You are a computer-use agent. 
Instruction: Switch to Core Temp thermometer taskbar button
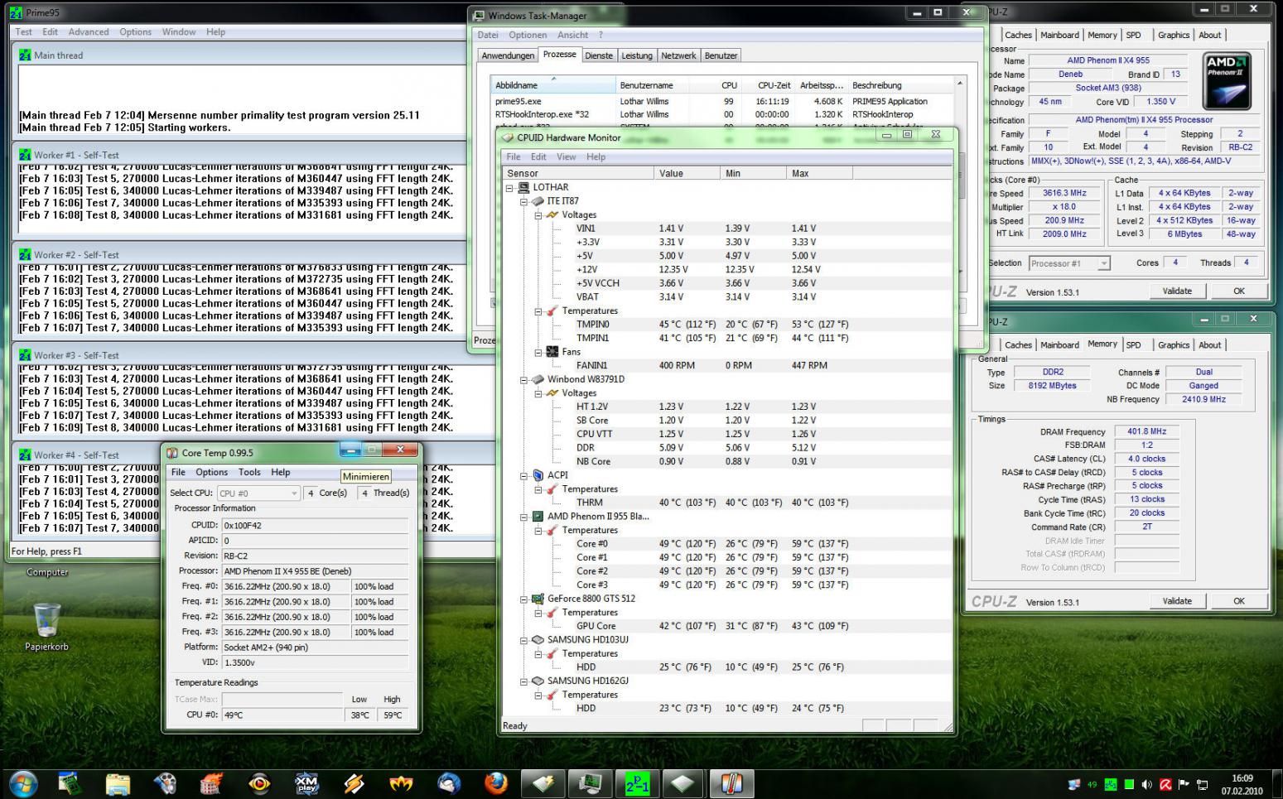point(731,783)
